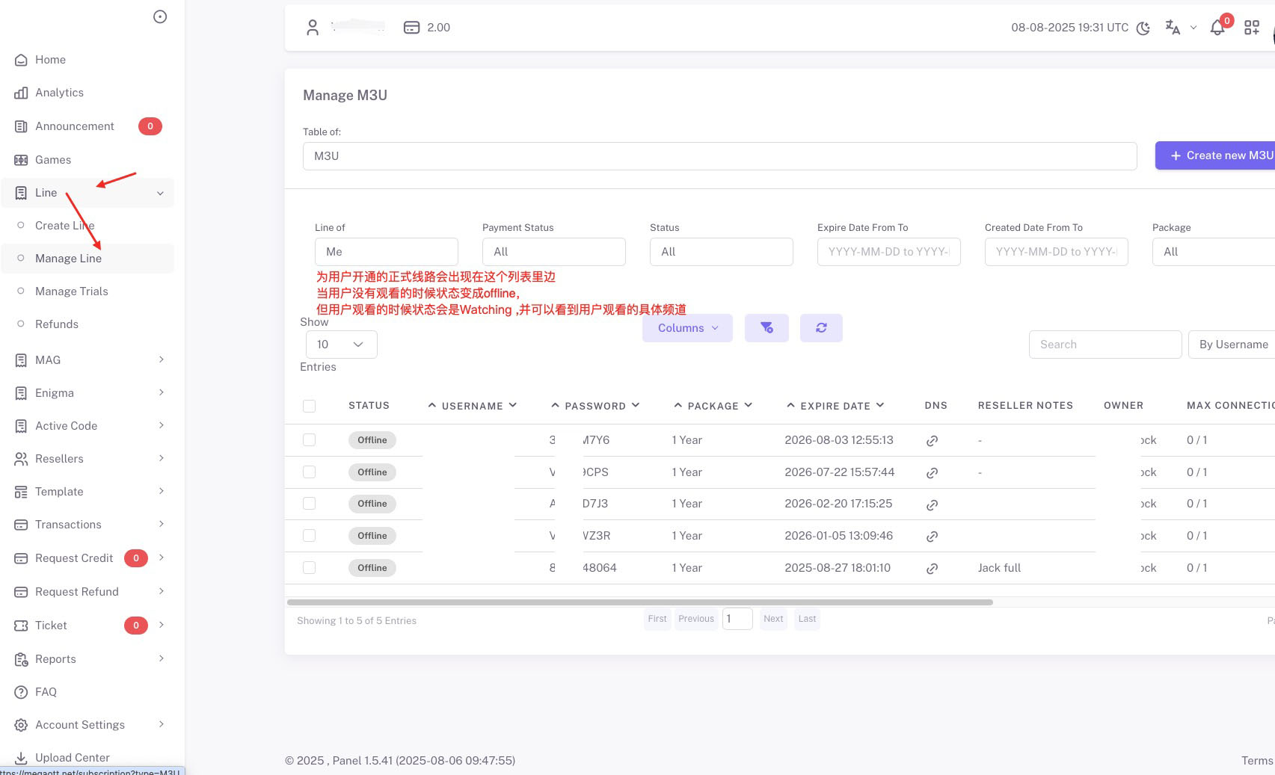Select checkbox for row expiring 2026-02-20

click(x=309, y=504)
